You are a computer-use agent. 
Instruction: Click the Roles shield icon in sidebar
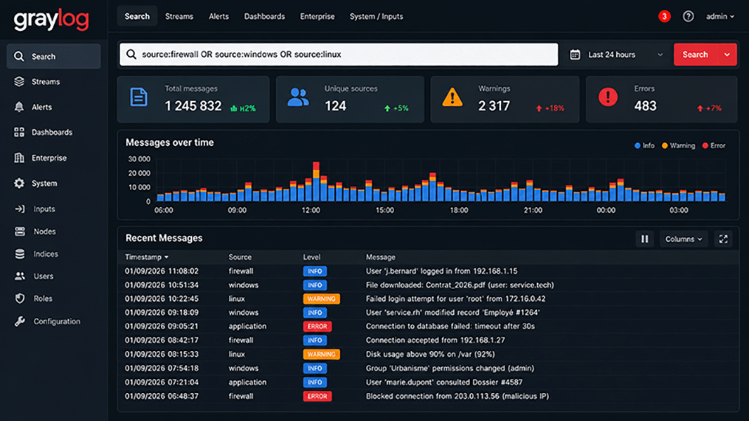point(20,298)
